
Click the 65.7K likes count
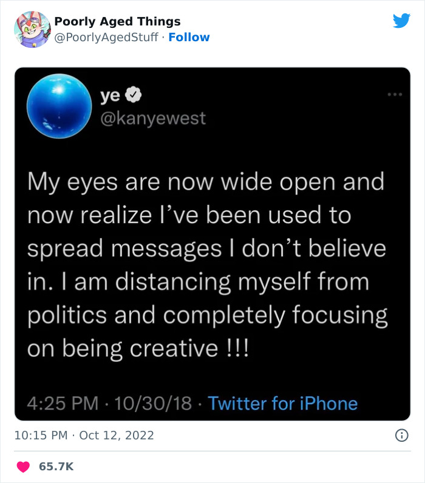click(x=56, y=467)
